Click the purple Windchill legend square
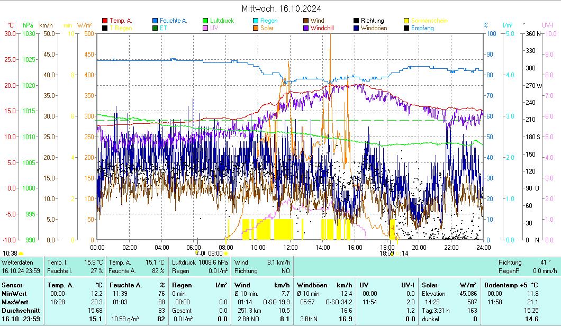This screenshot has width=561, height=326. (306, 28)
